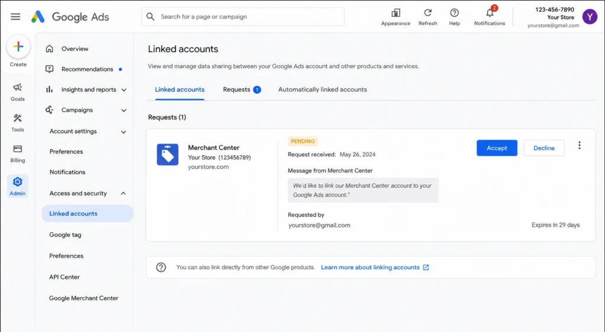The width and height of the screenshot is (605, 332).
Task: Click the Expires in 29 days text
Action: pyautogui.click(x=555, y=225)
